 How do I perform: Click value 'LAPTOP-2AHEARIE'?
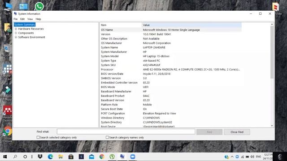(x=154, y=47)
